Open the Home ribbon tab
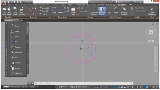The height and width of the screenshot is (90, 160). (10, 5)
